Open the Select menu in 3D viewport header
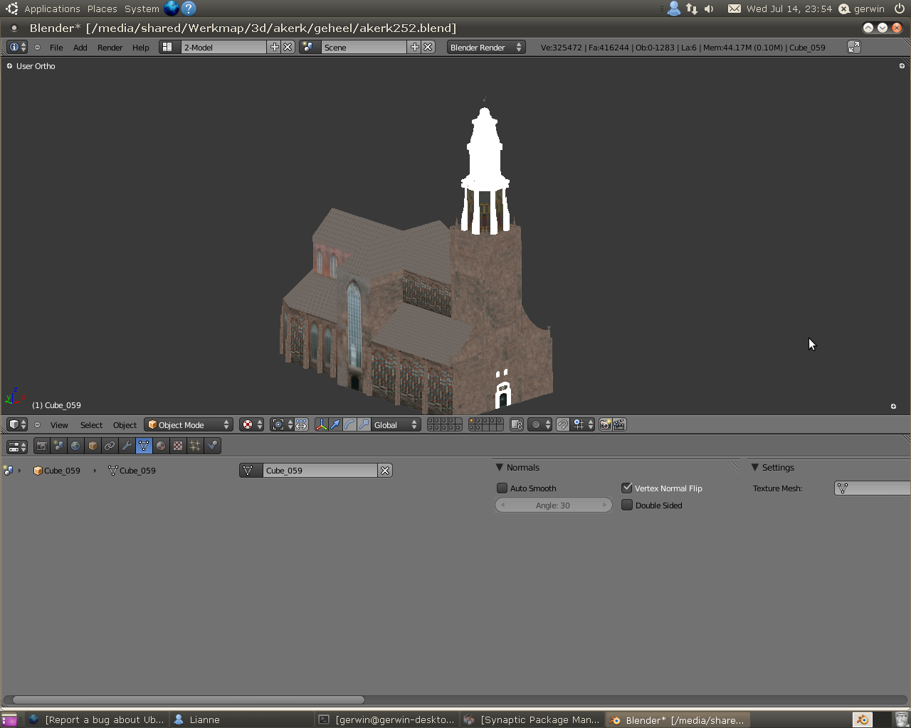The height and width of the screenshot is (728, 911). tap(91, 425)
